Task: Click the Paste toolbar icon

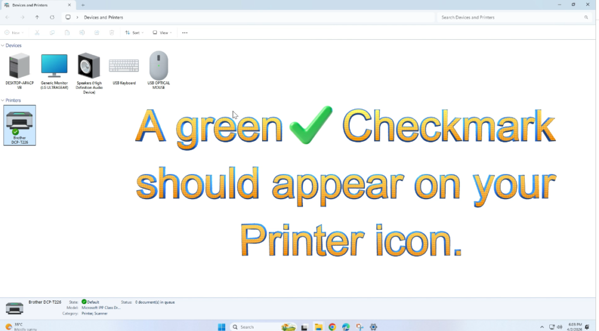Action: pos(67,33)
